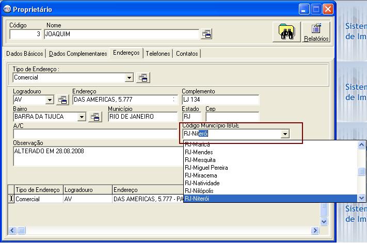Open the Telefones tab
This screenshot has height=243, width=367.
click(157, 54)
